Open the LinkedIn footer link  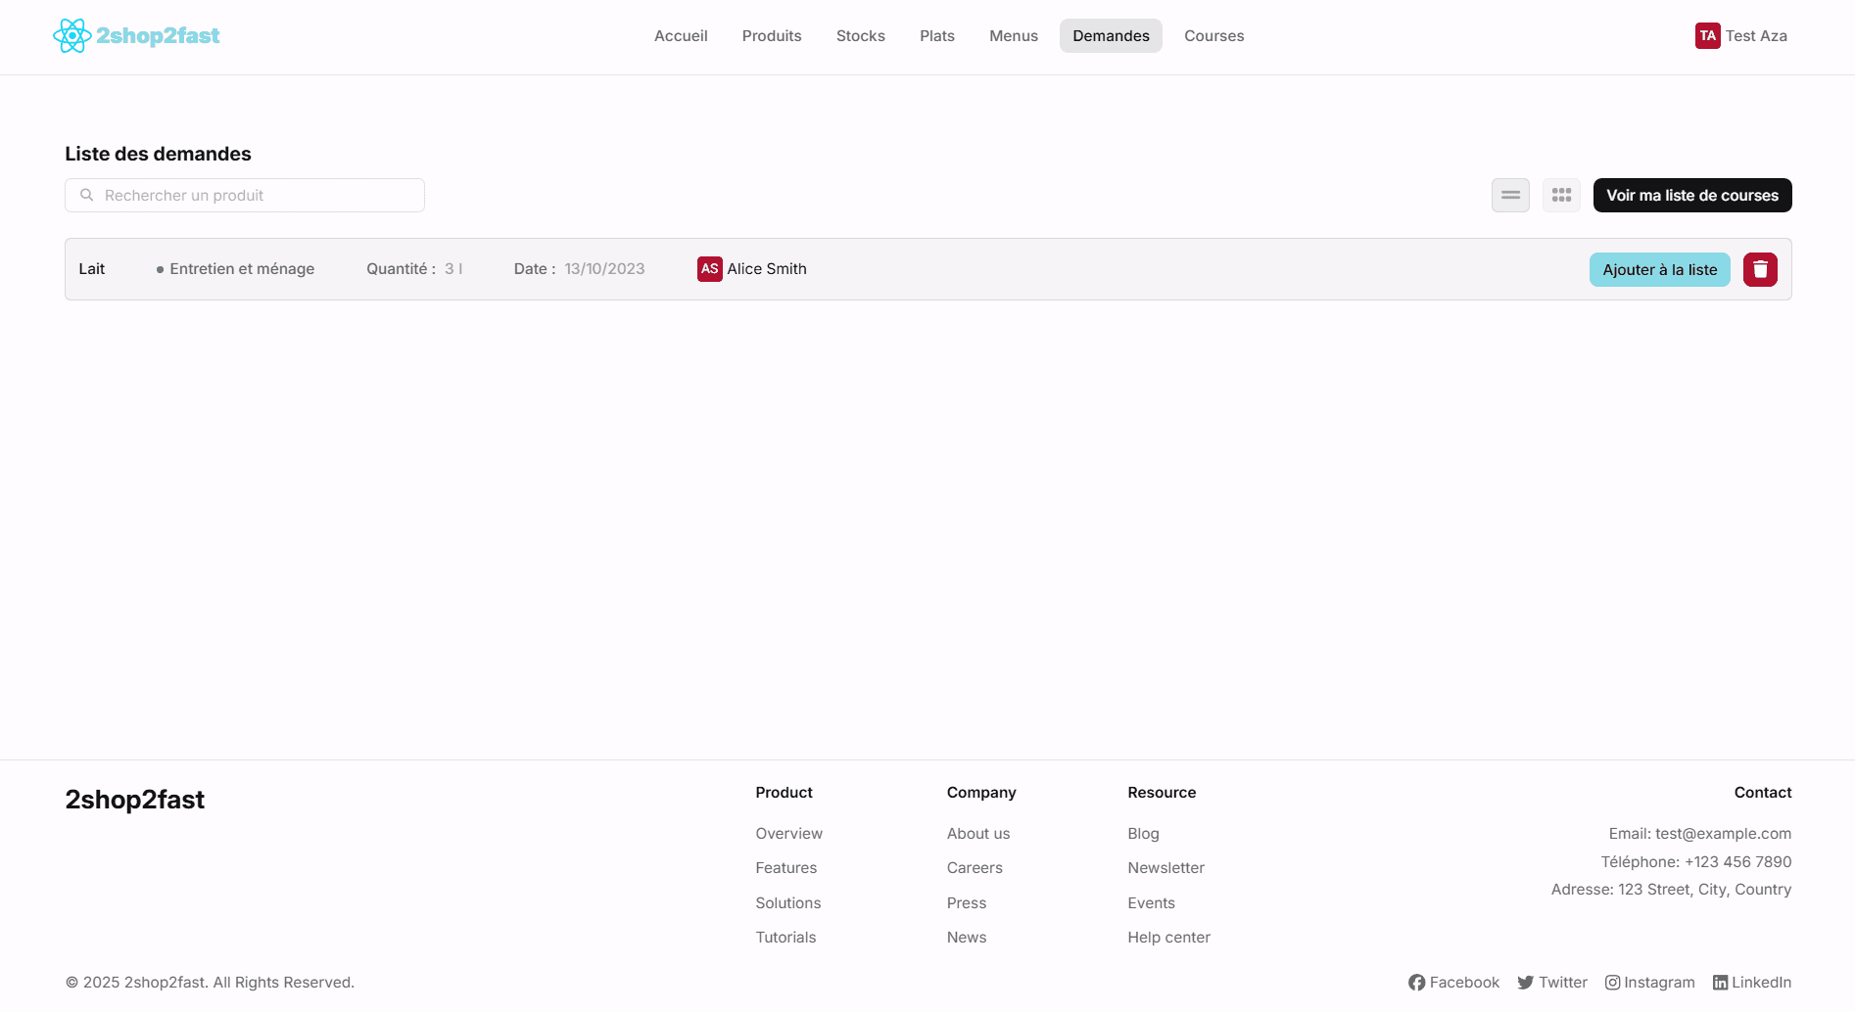(1751, 983)
